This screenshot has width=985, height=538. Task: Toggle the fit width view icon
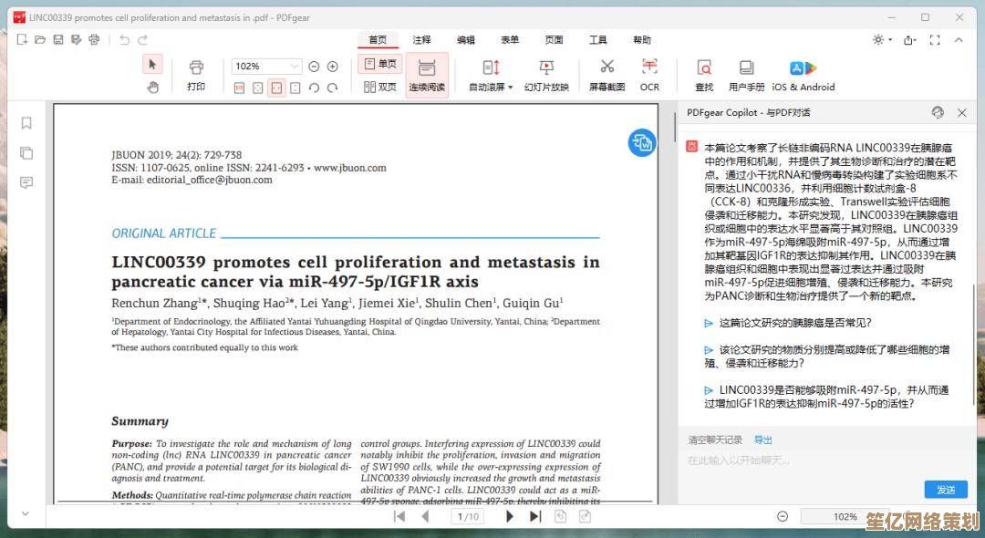click(x=276, y=88)
